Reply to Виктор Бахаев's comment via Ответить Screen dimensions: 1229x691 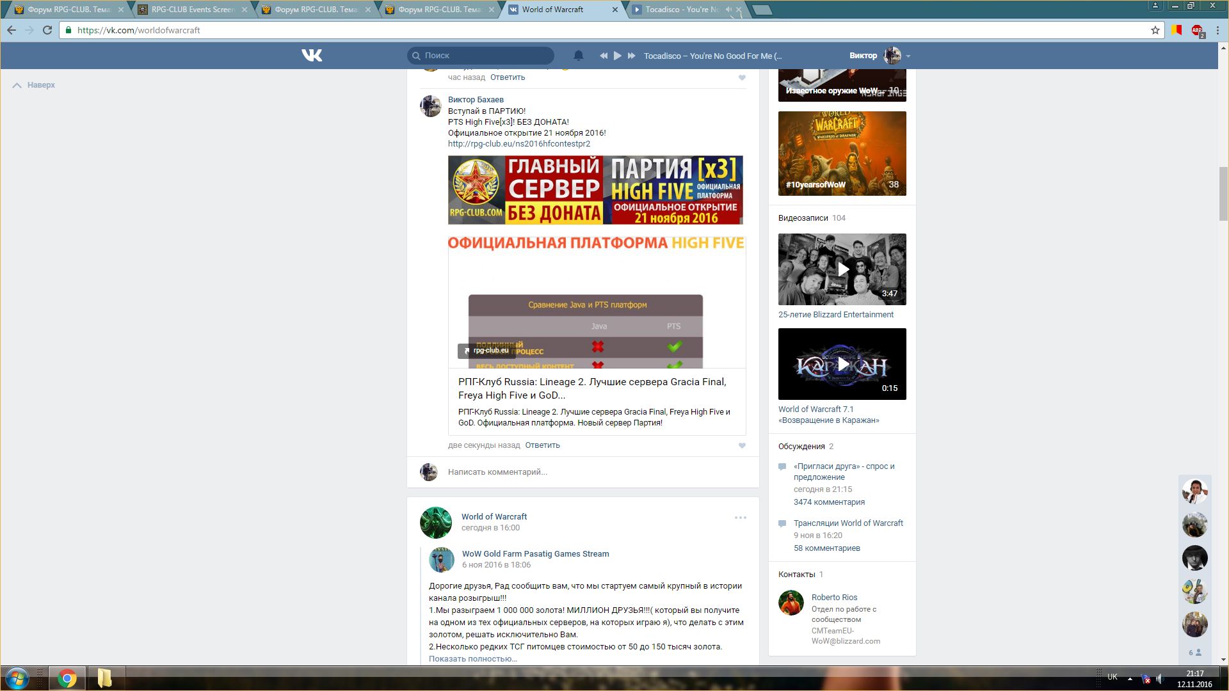(x=542, y=445)
